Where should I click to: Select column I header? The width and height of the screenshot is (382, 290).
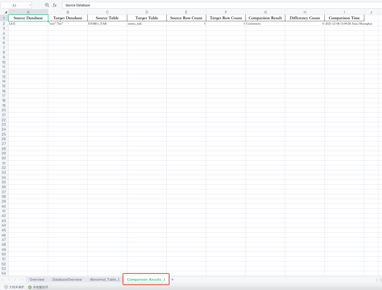tap(344, 12)
